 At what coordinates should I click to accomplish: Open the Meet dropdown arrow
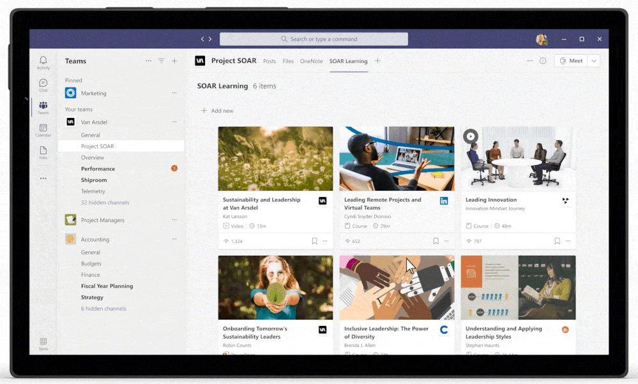click(x=594, y=61)
